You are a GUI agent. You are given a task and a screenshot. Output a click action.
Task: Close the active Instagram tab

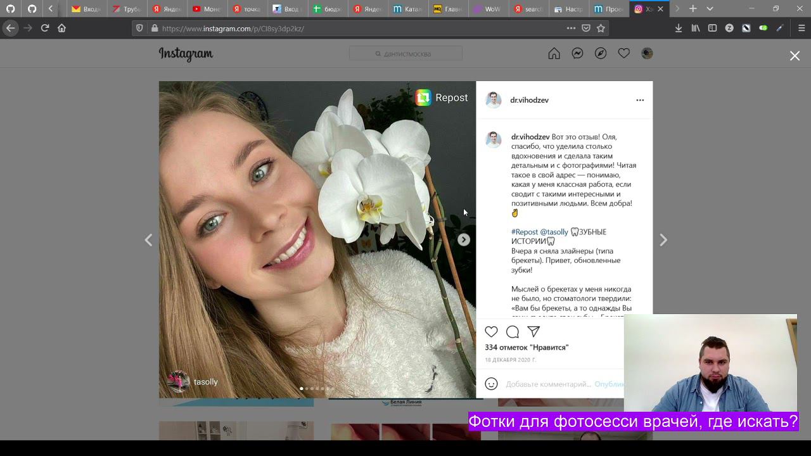(661, 9)
